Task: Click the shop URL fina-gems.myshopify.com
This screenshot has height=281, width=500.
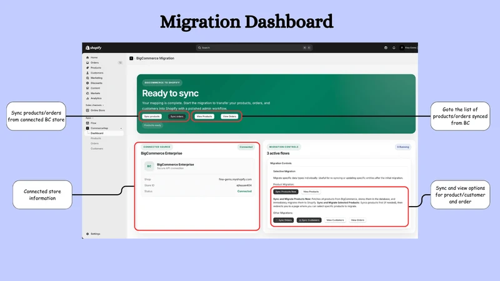Action: [x=235, y=179]
